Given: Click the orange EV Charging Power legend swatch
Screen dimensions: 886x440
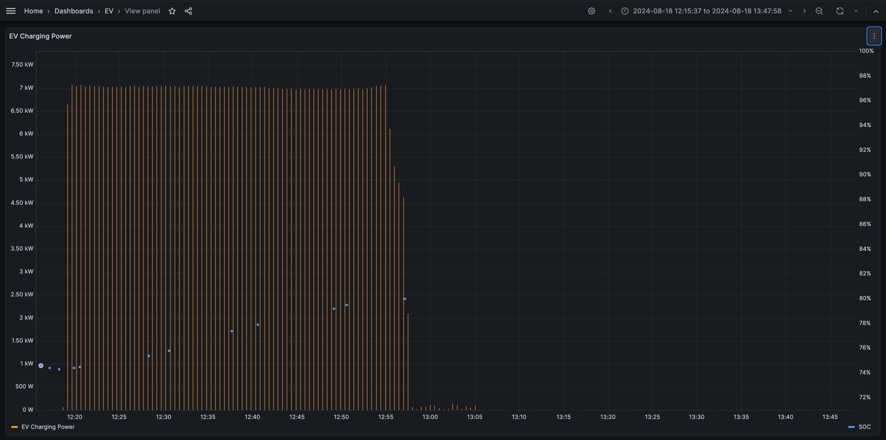Looking at the screenshot, I should (x=15, y=427).
